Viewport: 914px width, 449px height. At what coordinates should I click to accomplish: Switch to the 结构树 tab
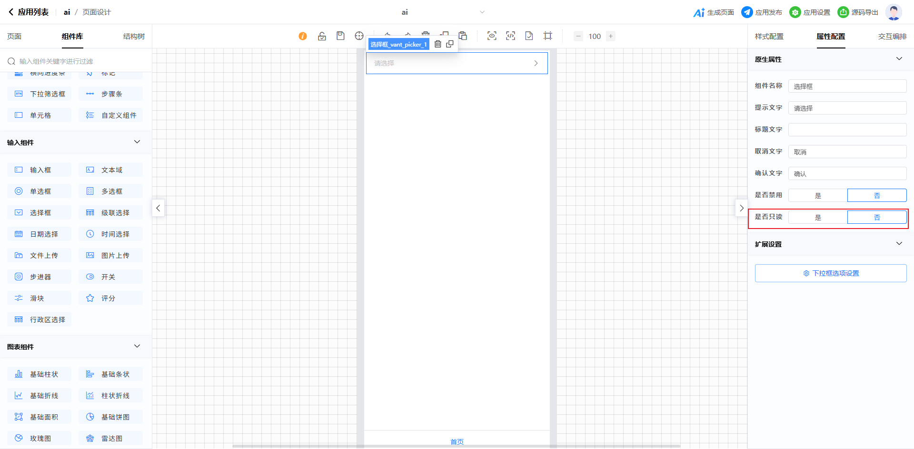click(x=134, y=37)
